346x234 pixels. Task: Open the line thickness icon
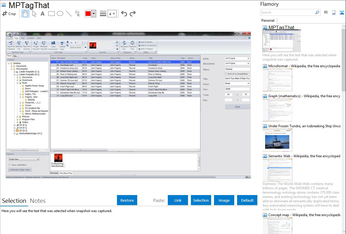click(103, 14)
